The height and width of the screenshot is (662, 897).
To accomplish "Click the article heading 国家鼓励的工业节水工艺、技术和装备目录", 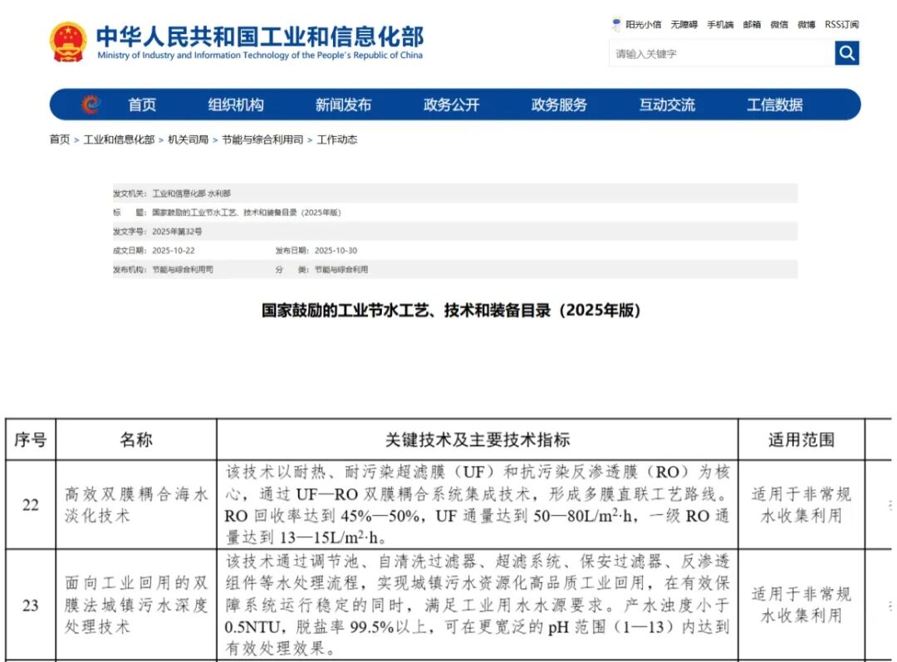I will [451, 310].
